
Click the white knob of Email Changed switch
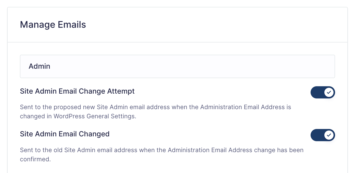tap(329, 135)
